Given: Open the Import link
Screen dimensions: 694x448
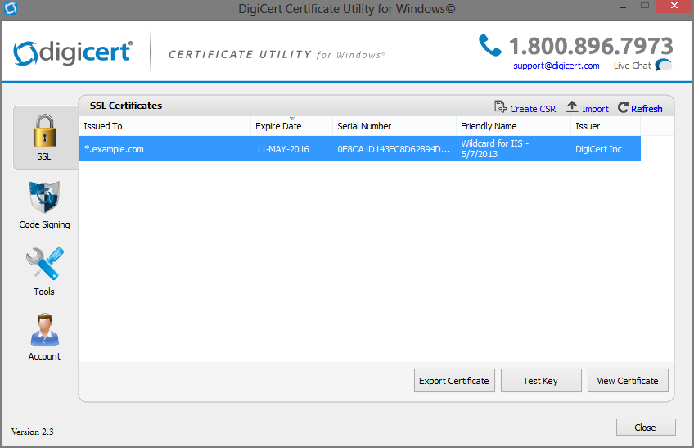Looking at the screenshot, I should tap(595, 109).
